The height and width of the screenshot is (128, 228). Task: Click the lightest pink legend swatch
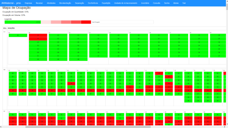coord(46,22)
